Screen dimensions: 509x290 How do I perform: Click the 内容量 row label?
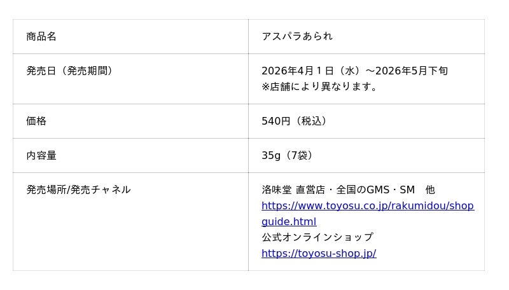(41, 155)
